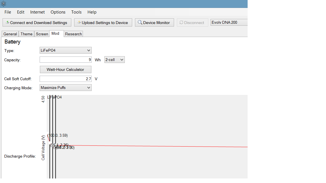Click the atom app icon in title bar
326x183 pixels.
3,4
